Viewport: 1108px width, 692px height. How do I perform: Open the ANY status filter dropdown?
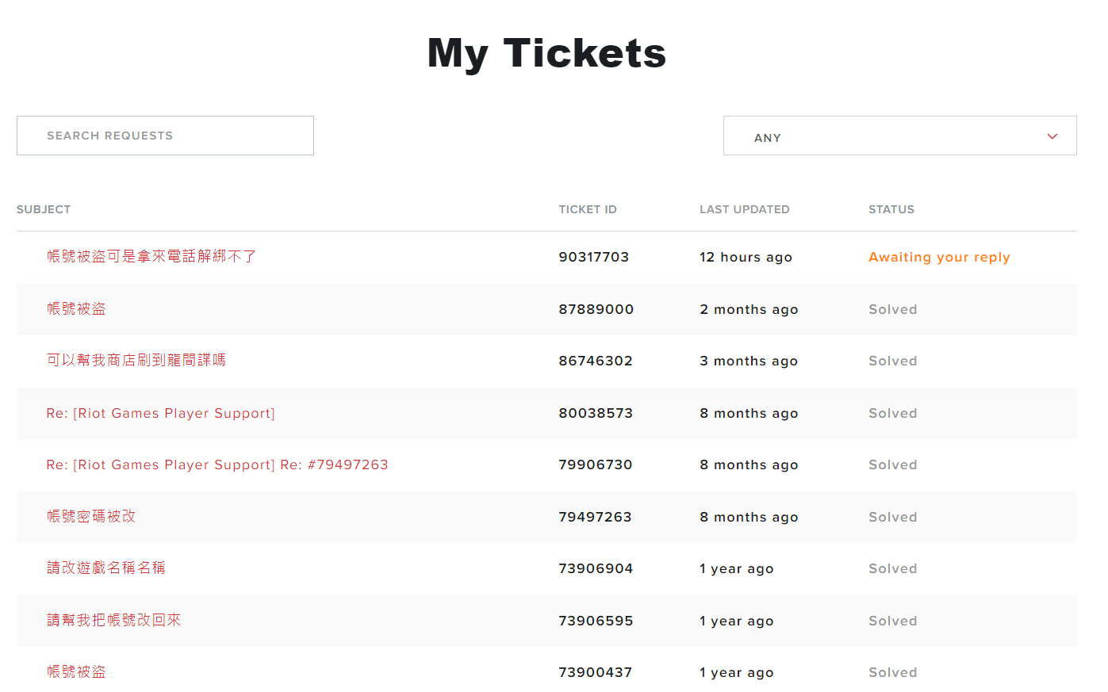[899, 136]
